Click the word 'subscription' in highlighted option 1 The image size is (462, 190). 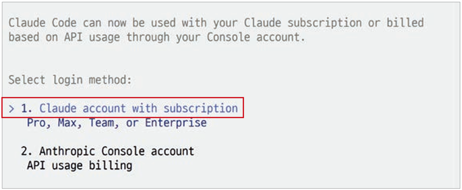pyautogui.click(x=200, y=108)
